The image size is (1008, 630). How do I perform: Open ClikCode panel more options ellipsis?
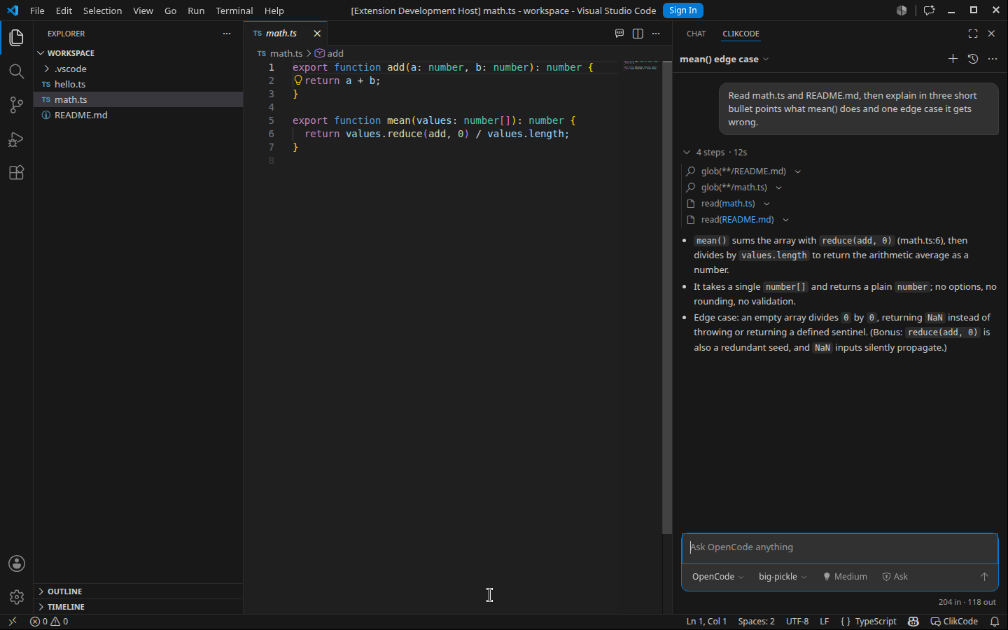pos(993,59)
